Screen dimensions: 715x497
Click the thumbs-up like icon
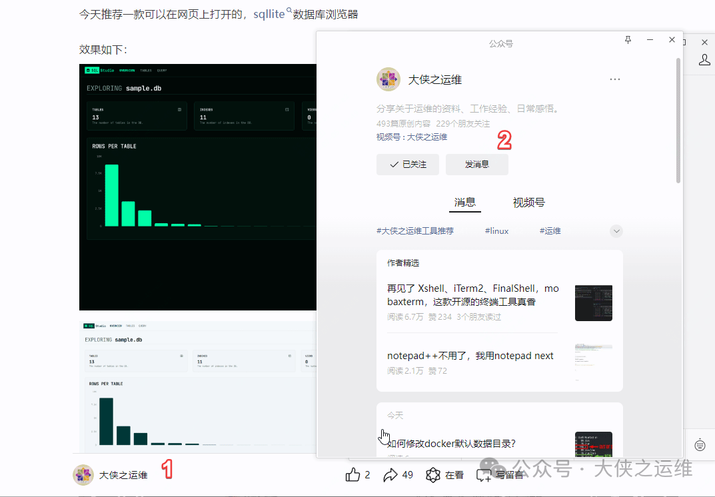coord(353,474)
